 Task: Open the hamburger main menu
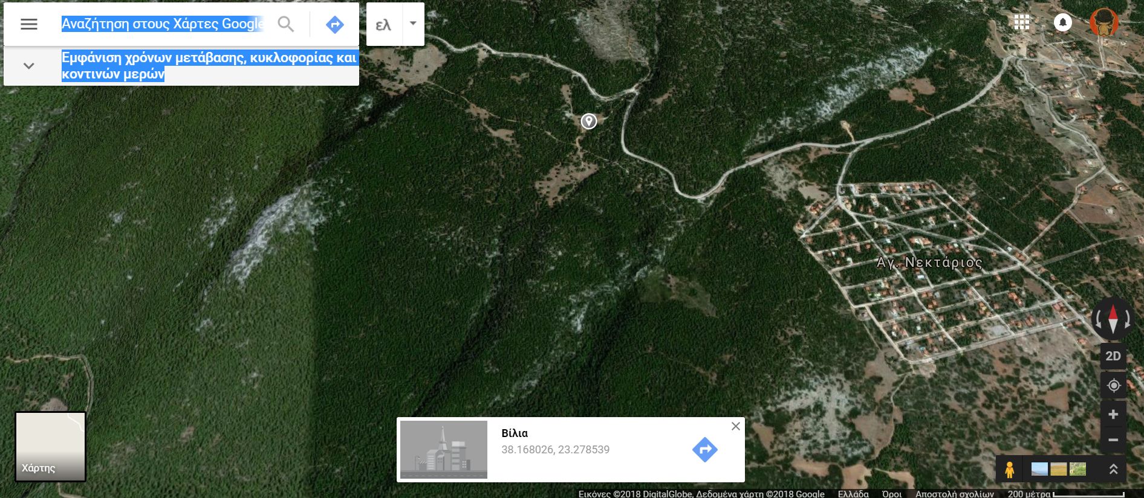29,24
